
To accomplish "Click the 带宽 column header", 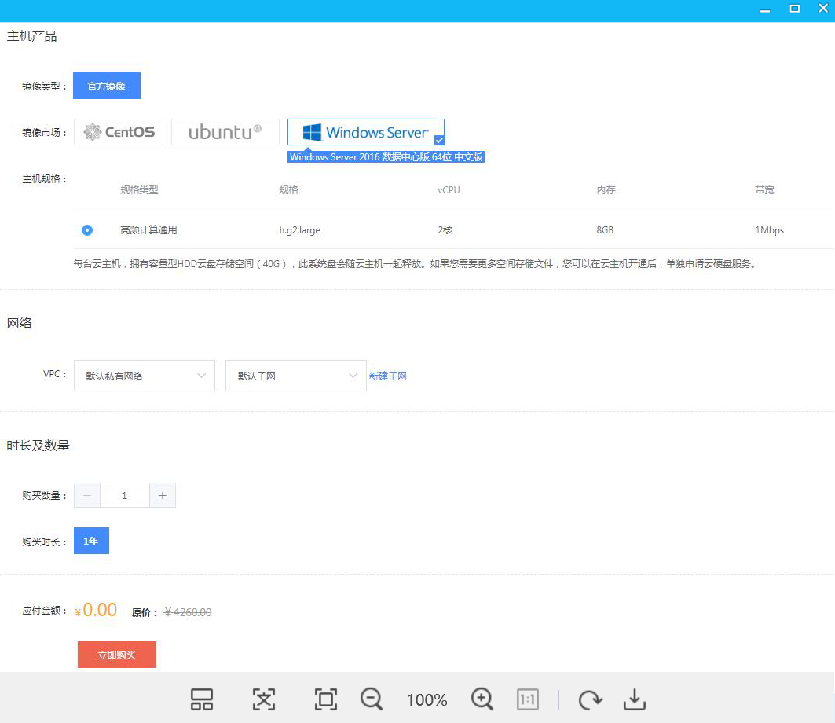I will click(x=765, y=190).
